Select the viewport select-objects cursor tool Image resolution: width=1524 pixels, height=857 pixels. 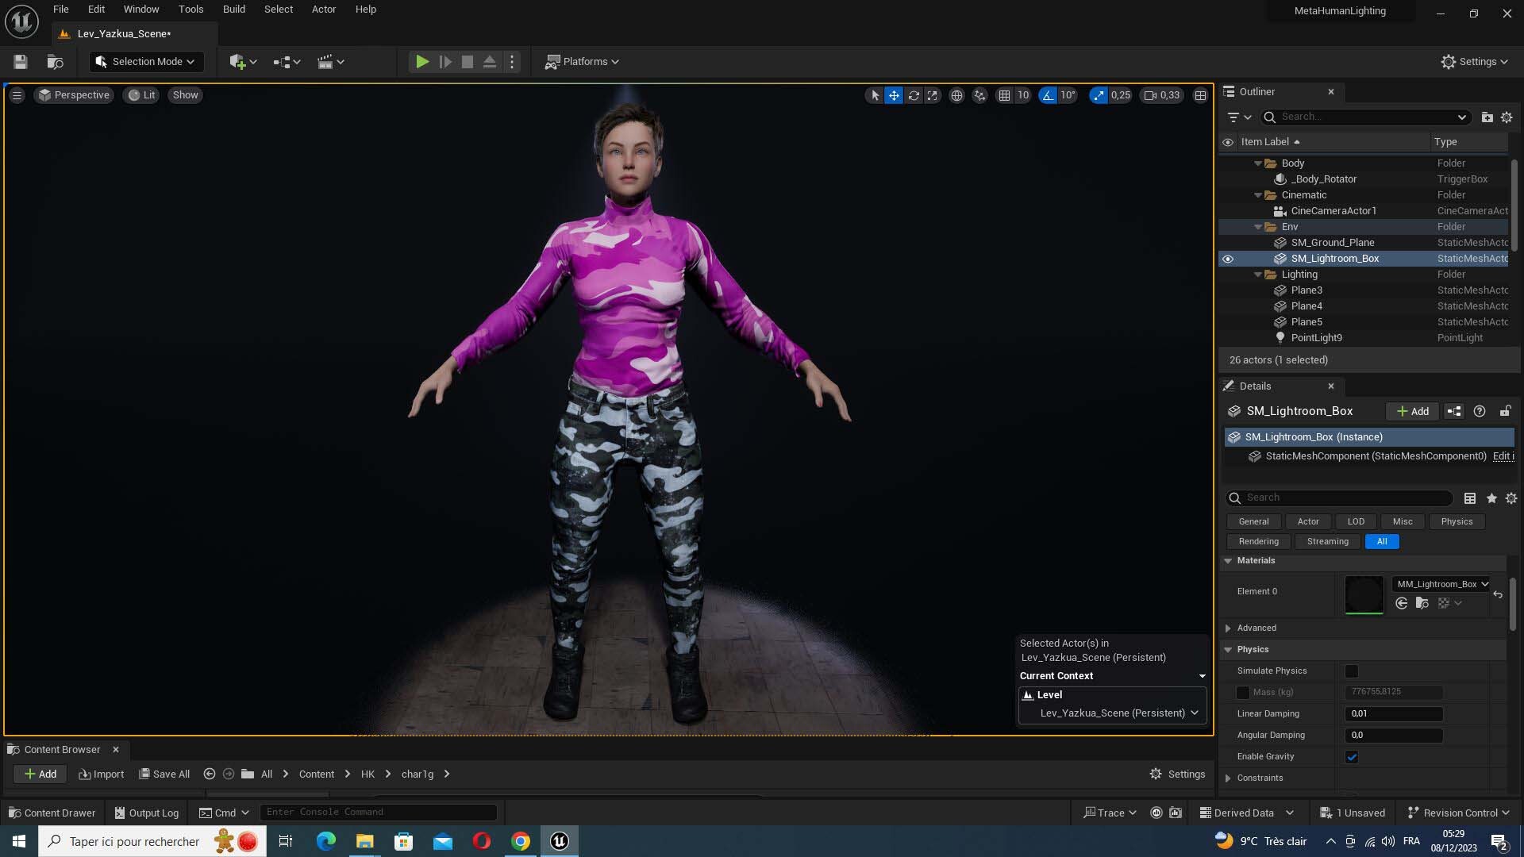coord(875,95)
